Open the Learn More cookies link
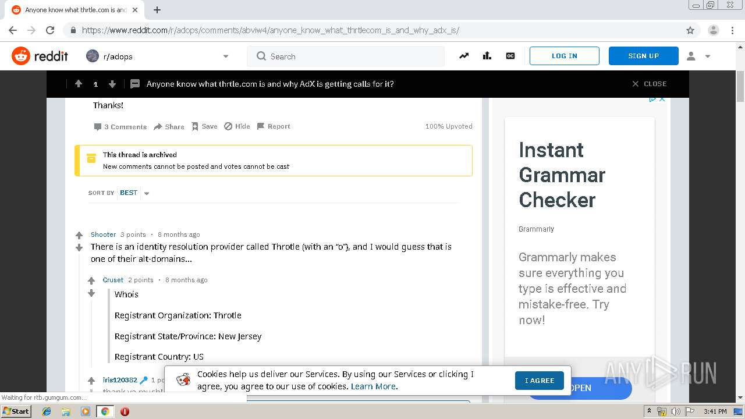Image resolution: width=745 pixels, height=419 pixels. (373, 386)
